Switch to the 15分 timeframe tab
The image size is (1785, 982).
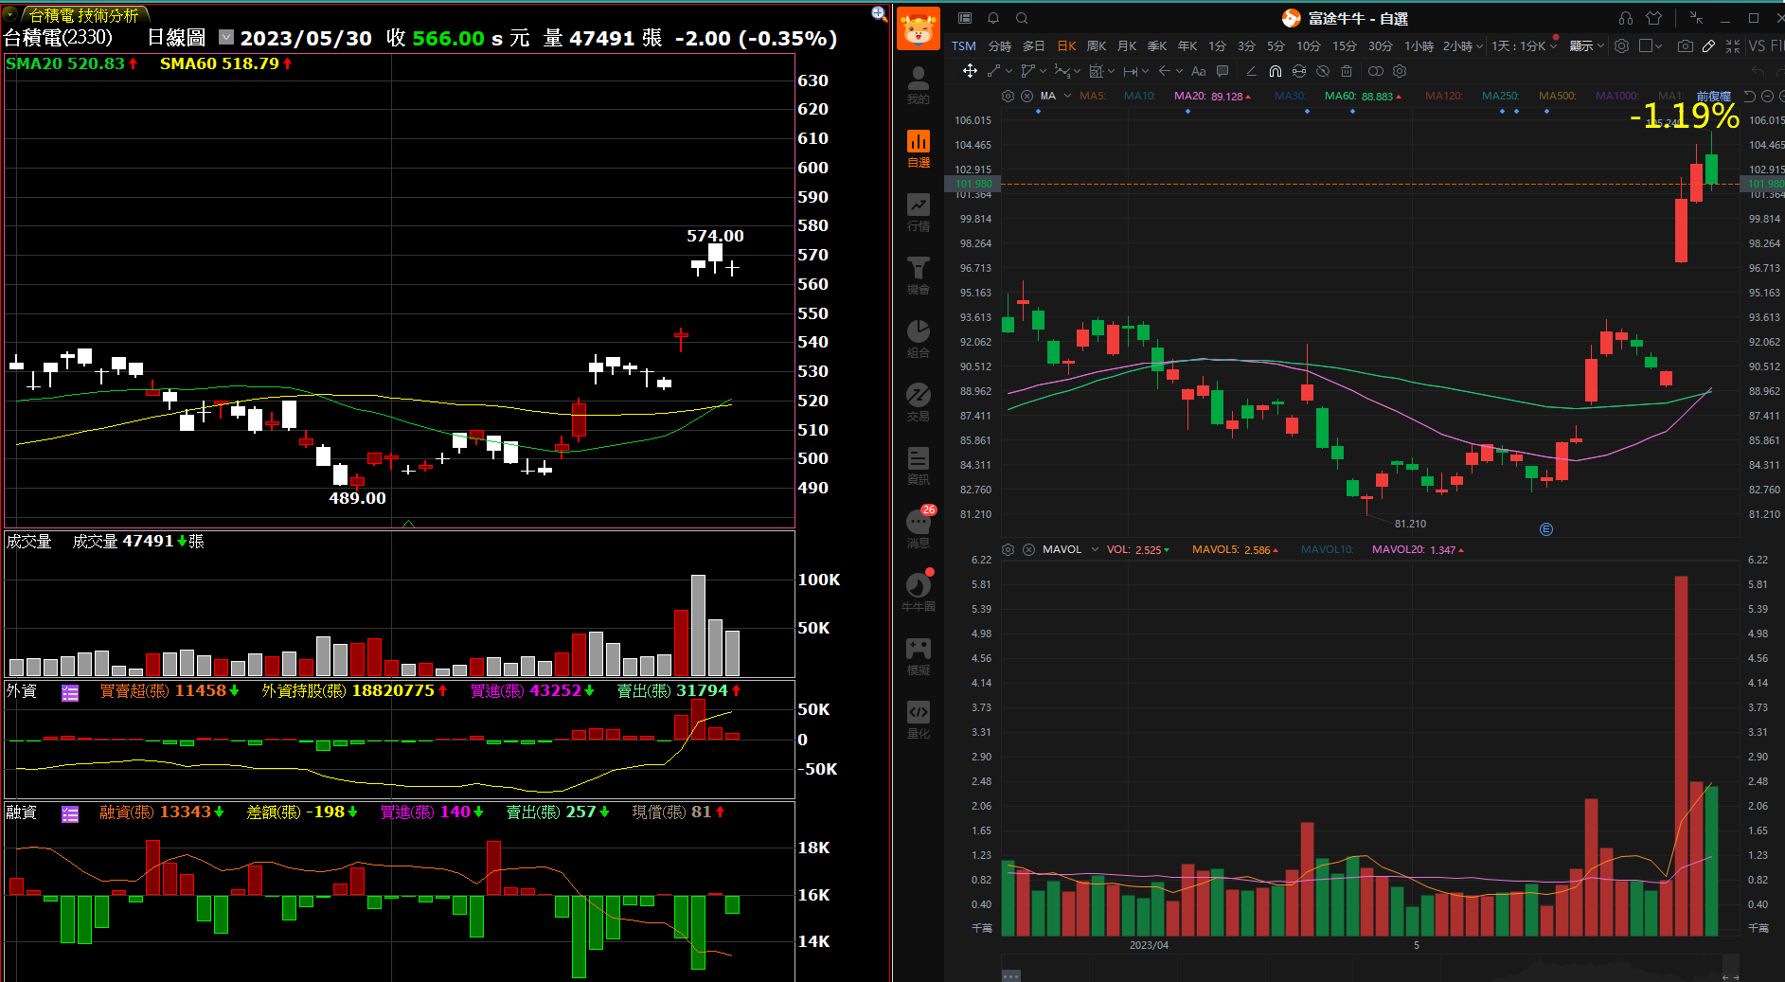[1345, 45]
